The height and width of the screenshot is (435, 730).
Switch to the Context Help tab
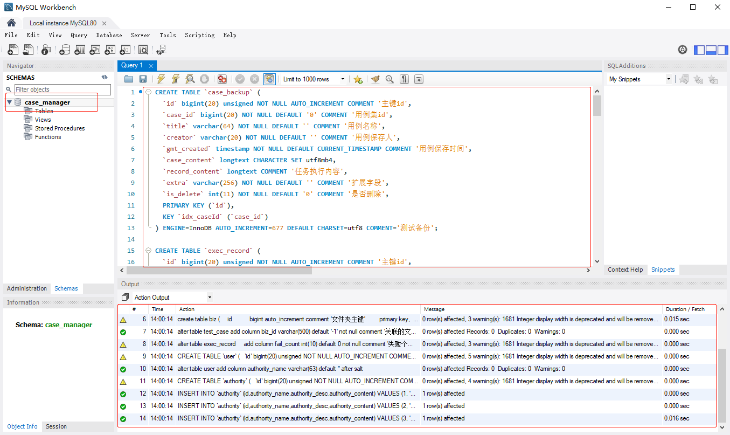tap(625, 270)
